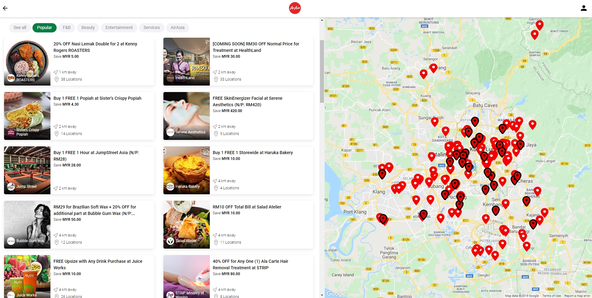Click the back arrow icon
Image resolution: width=592 pixels, height=298 pixels.
point(5,8)
